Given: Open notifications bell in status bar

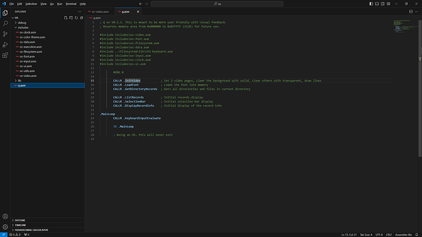Looking at the screenshot, I should pyautogui.click(x=416, y=235).
